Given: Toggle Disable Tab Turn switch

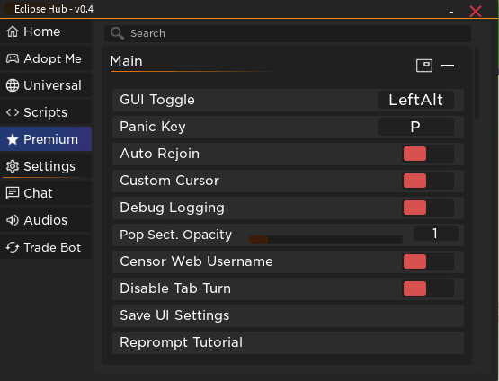Looking at the screenshot, I should [428, 288].
